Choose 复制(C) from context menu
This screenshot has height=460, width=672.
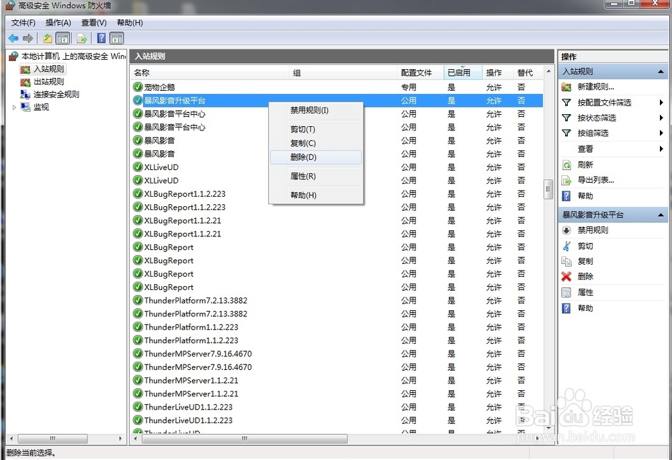317,143
